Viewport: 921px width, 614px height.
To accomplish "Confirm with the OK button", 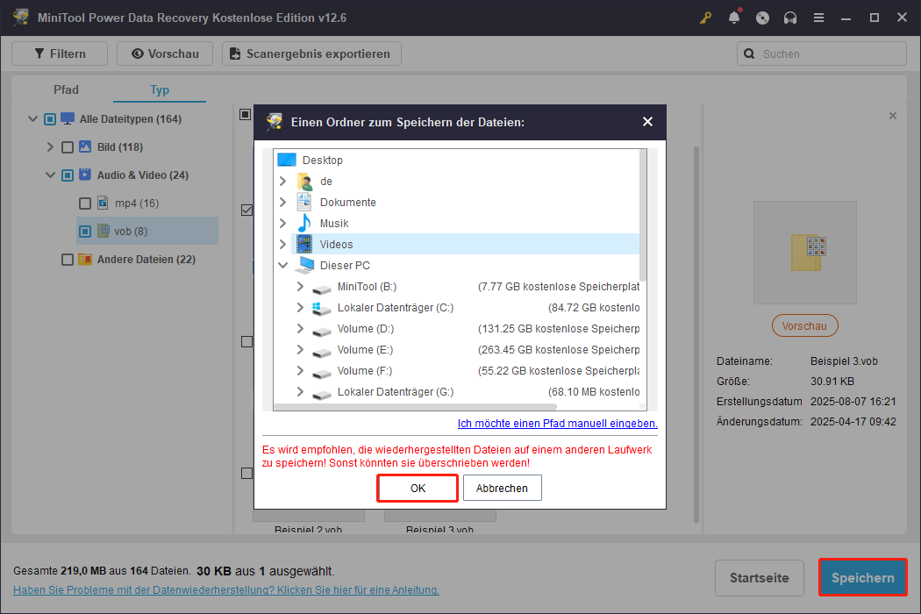I will pos(418,489).
